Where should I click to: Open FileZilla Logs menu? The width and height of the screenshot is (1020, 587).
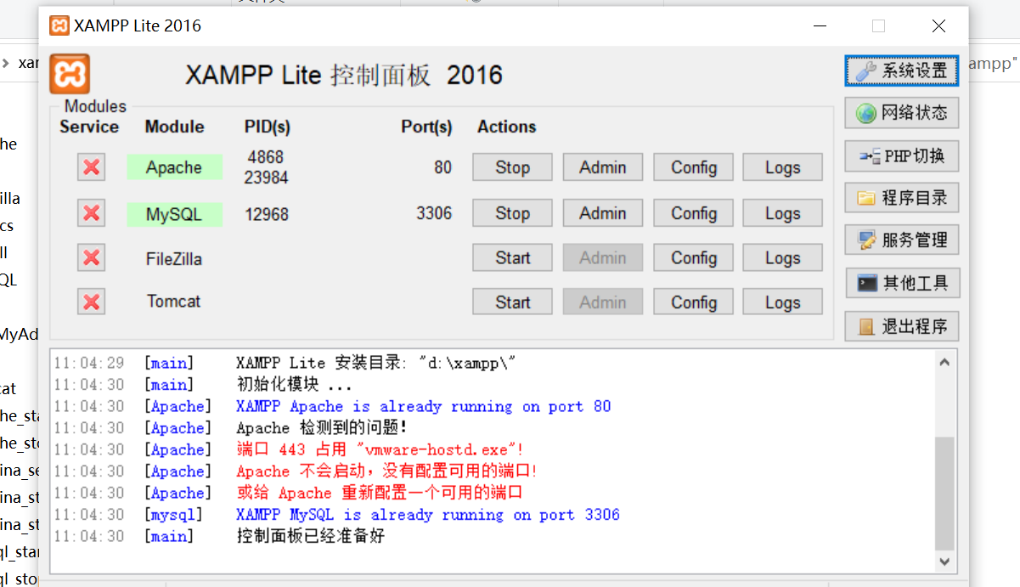click(x=782, y=257)
